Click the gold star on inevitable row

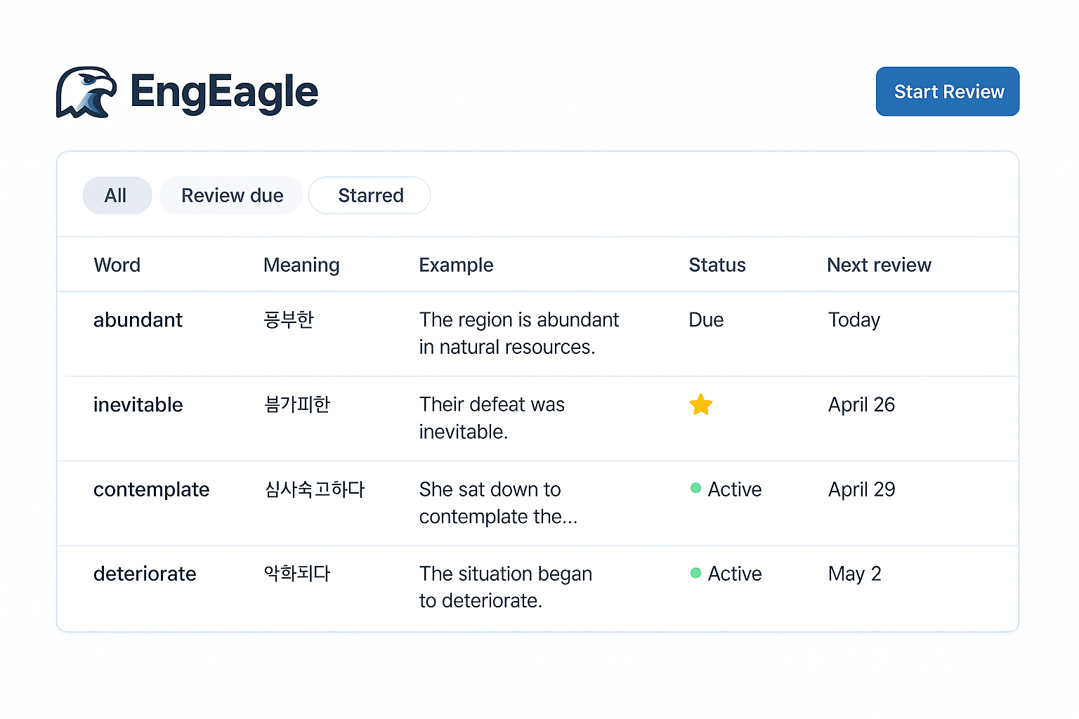pos(700,404)
